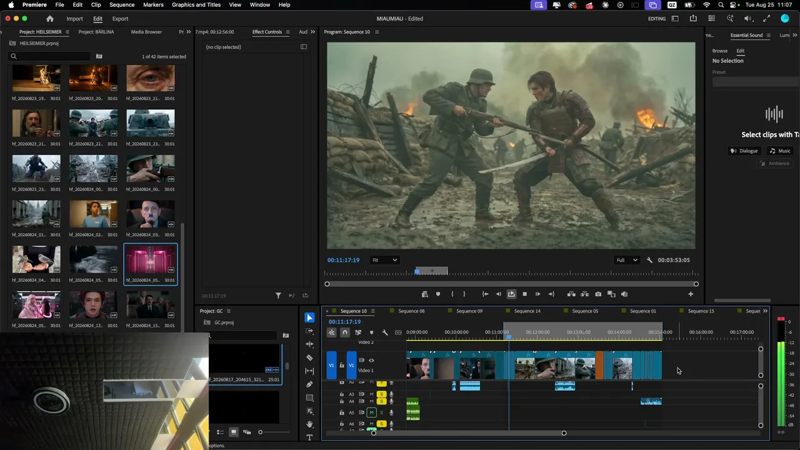Mark Out point in Program Monitor
The width and height of the screenshot is (800, 450).
(x=464, y=294)
